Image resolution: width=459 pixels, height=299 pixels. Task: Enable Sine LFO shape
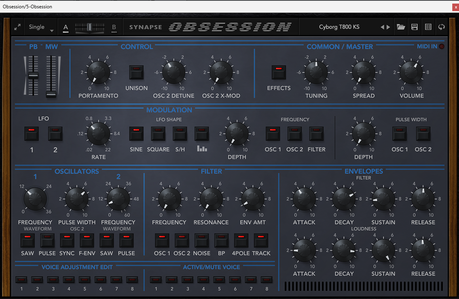click(x=137, y=134)
